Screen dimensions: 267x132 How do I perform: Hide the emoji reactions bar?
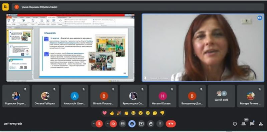(132, 124)
